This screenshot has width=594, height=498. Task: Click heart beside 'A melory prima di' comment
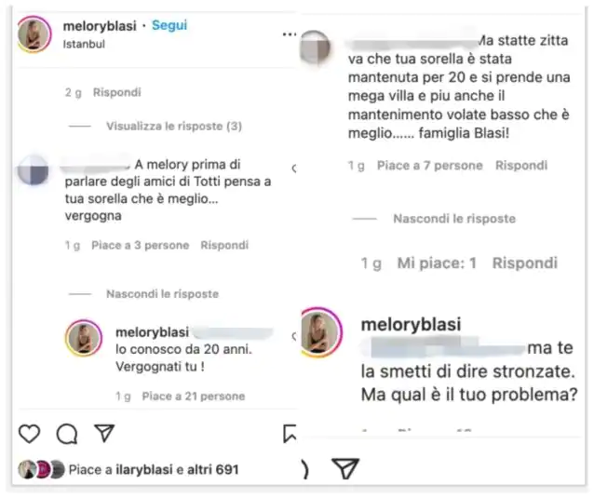coord(294,168)
